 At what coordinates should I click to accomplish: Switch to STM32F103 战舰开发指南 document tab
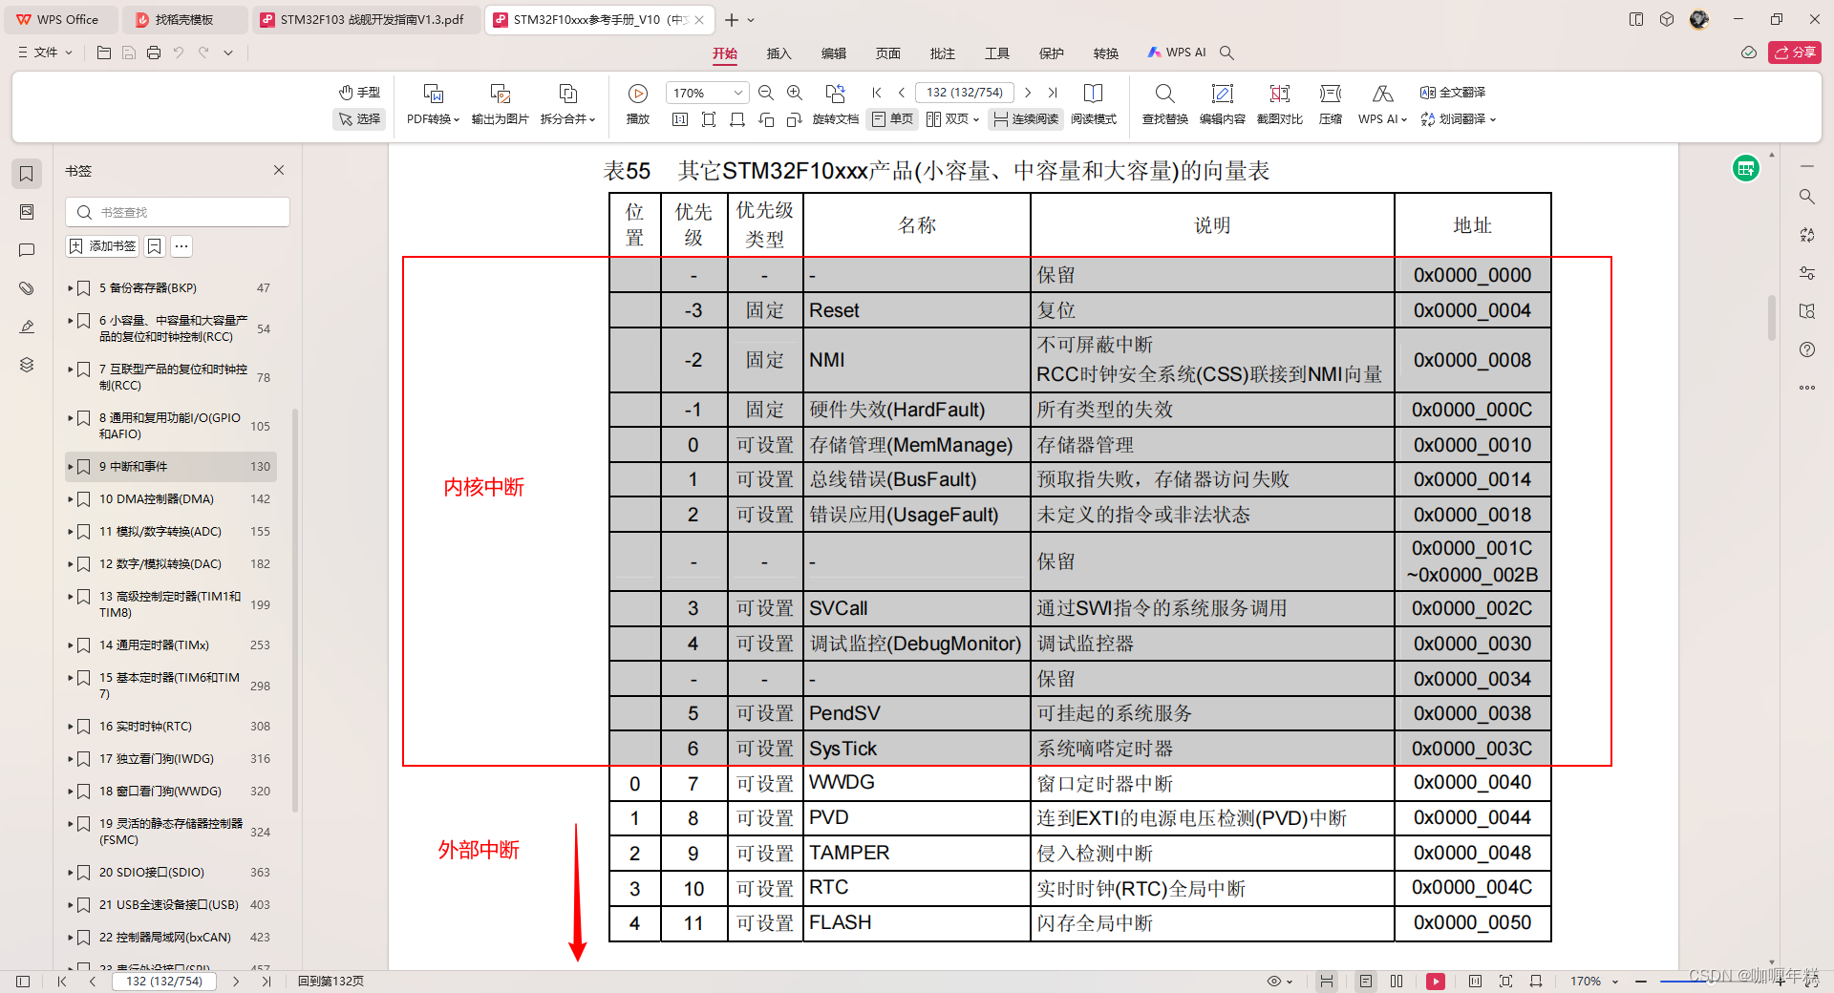point(365,19)
